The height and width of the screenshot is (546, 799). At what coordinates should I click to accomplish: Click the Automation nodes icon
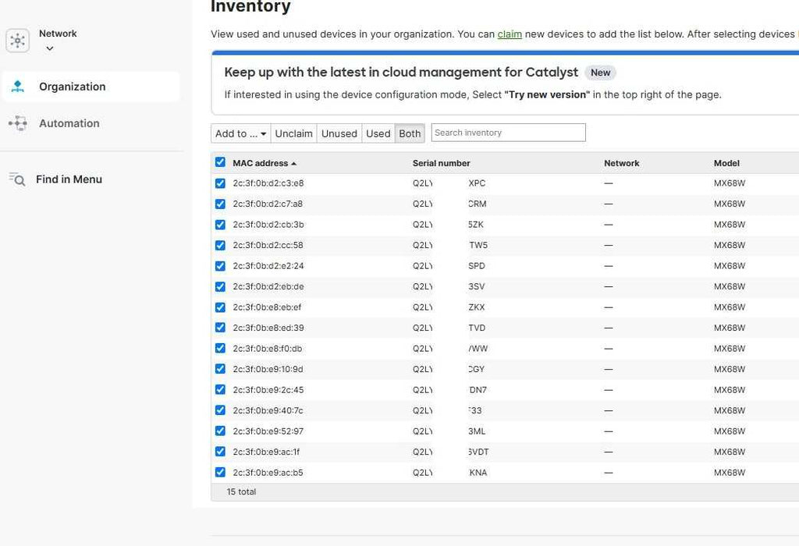pyautogui.click(x=17, y=123)
